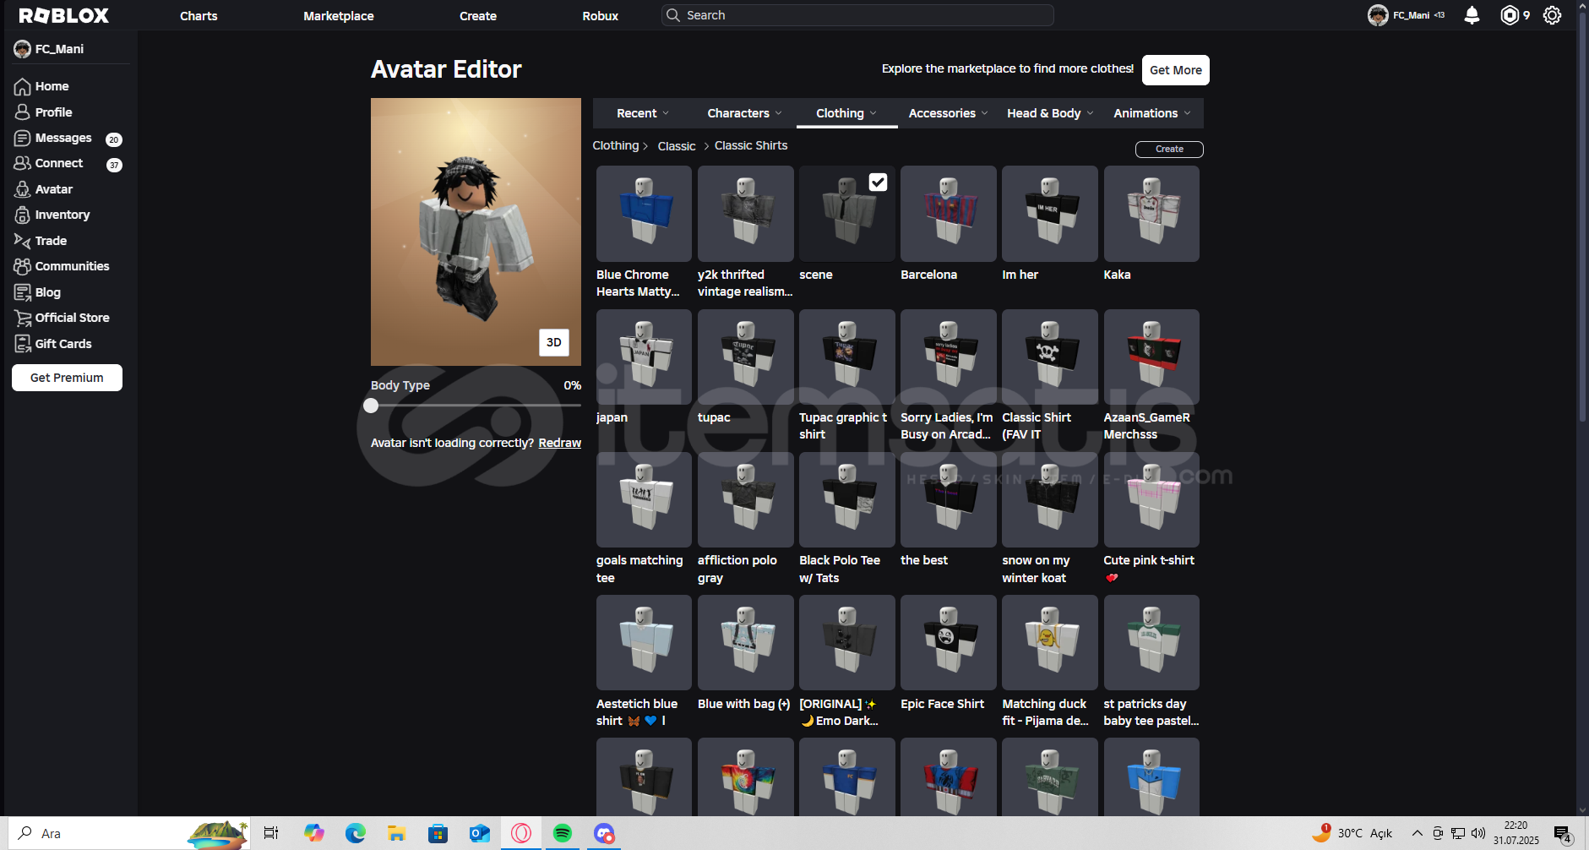The height and width of the screenshot is (850, 1589).
Task: Select the Im her shirt thumbnail
Action: pos(1050,214)
